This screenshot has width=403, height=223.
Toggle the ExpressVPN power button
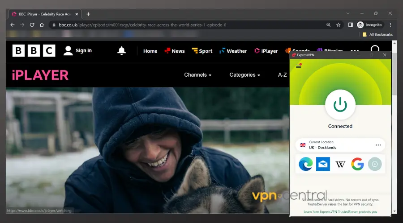(x=340, y=104)
